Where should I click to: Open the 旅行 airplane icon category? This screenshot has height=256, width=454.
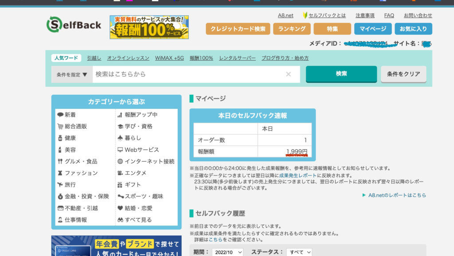60,185
